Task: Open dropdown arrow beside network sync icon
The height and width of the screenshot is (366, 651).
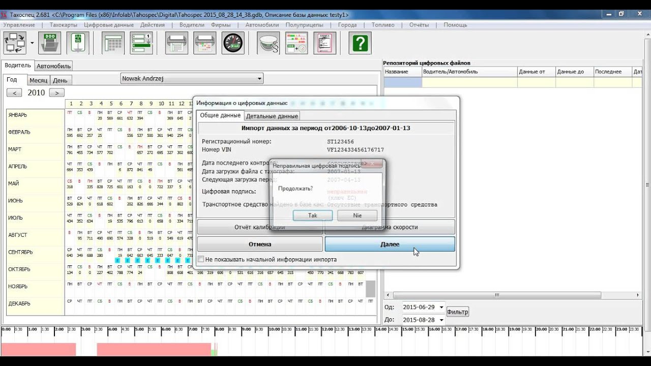Action: 32,43
